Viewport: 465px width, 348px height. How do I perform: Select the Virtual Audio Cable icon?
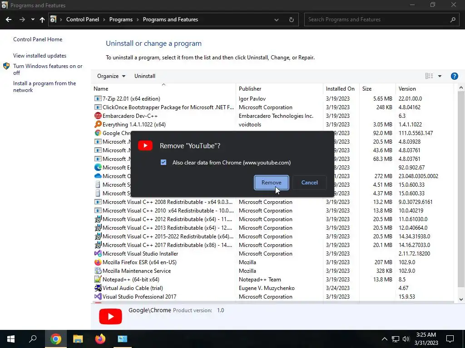tap(98, 288)
